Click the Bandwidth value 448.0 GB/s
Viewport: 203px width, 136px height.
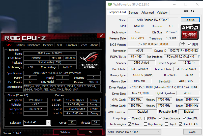click(186, 81)
